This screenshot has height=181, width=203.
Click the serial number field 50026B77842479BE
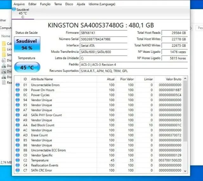(103, 39)
